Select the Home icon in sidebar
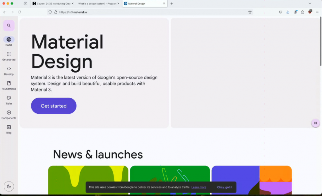Viewport: 322px width, 196px height. pos(9,40)
